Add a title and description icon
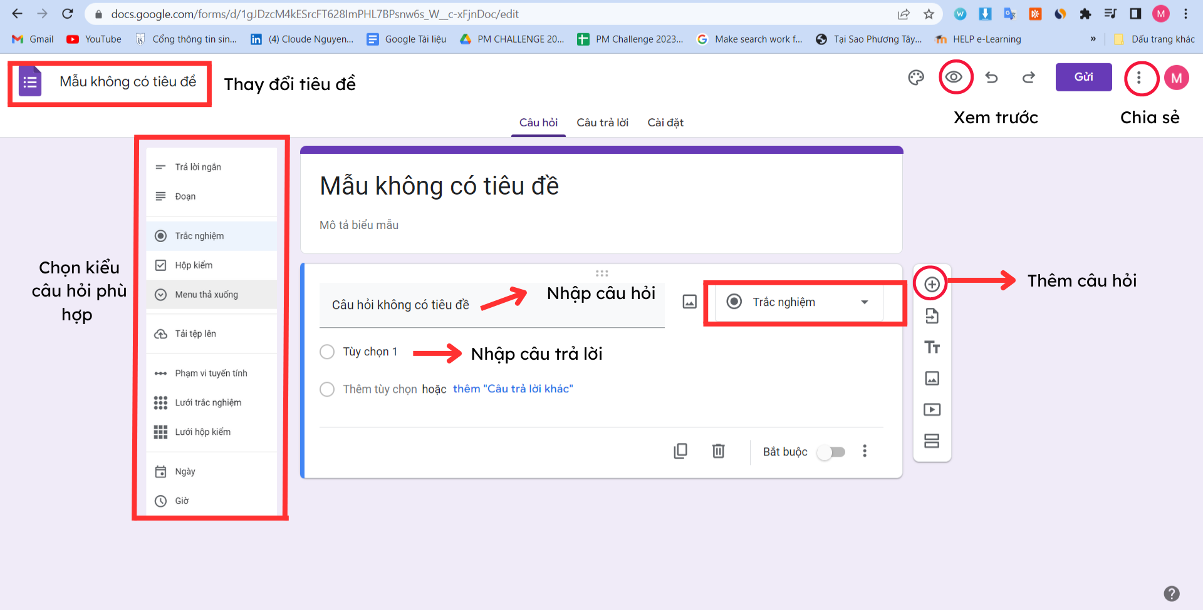Viewport: 1203px width, 610px height. [x=932, y=347]
